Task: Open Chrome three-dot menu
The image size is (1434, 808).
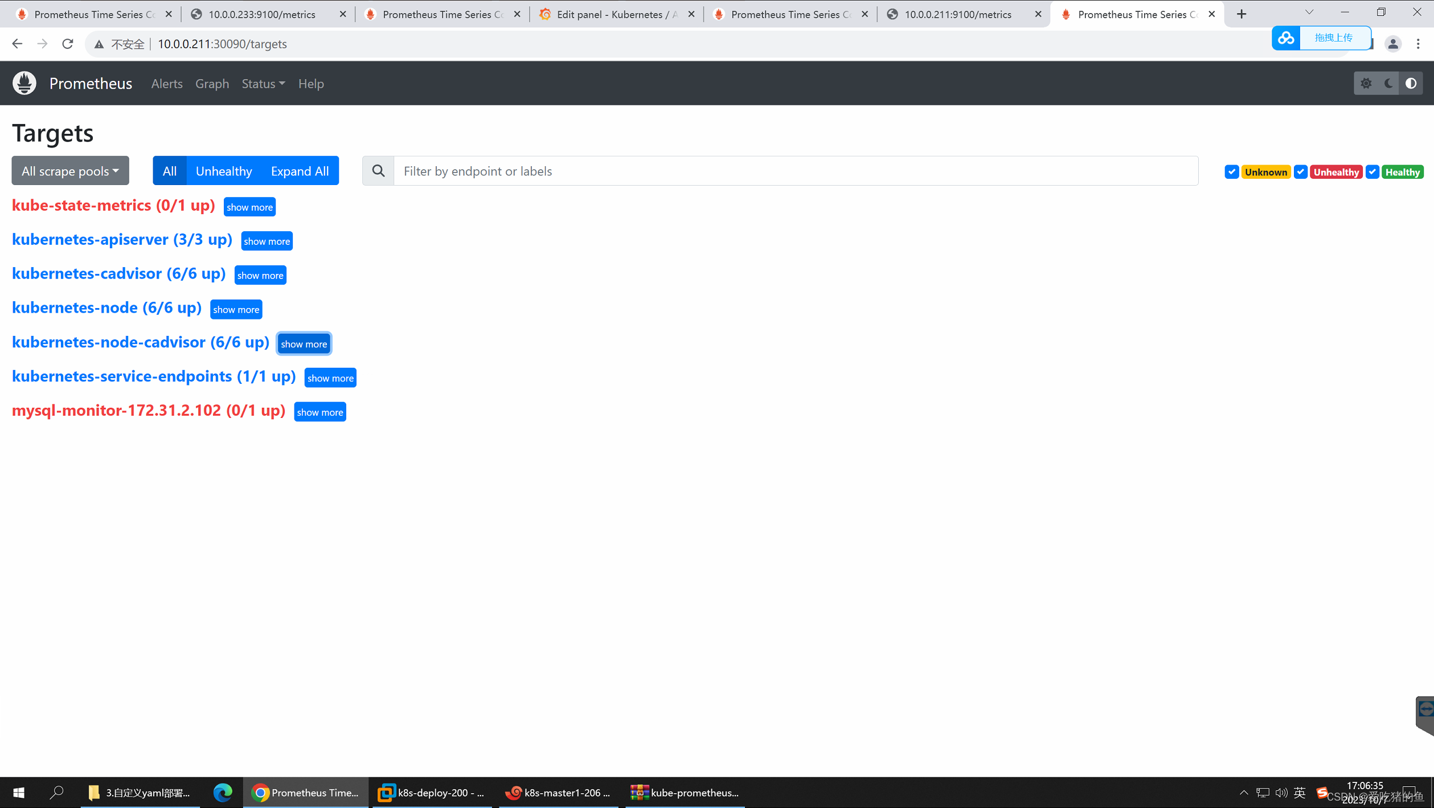Action: pos(1418,44)
